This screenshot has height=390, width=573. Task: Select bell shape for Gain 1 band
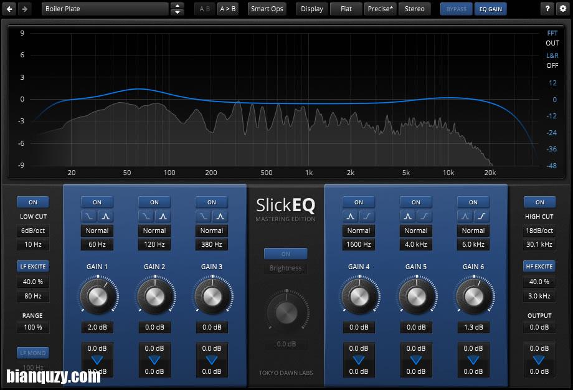[x=106, y=216]
